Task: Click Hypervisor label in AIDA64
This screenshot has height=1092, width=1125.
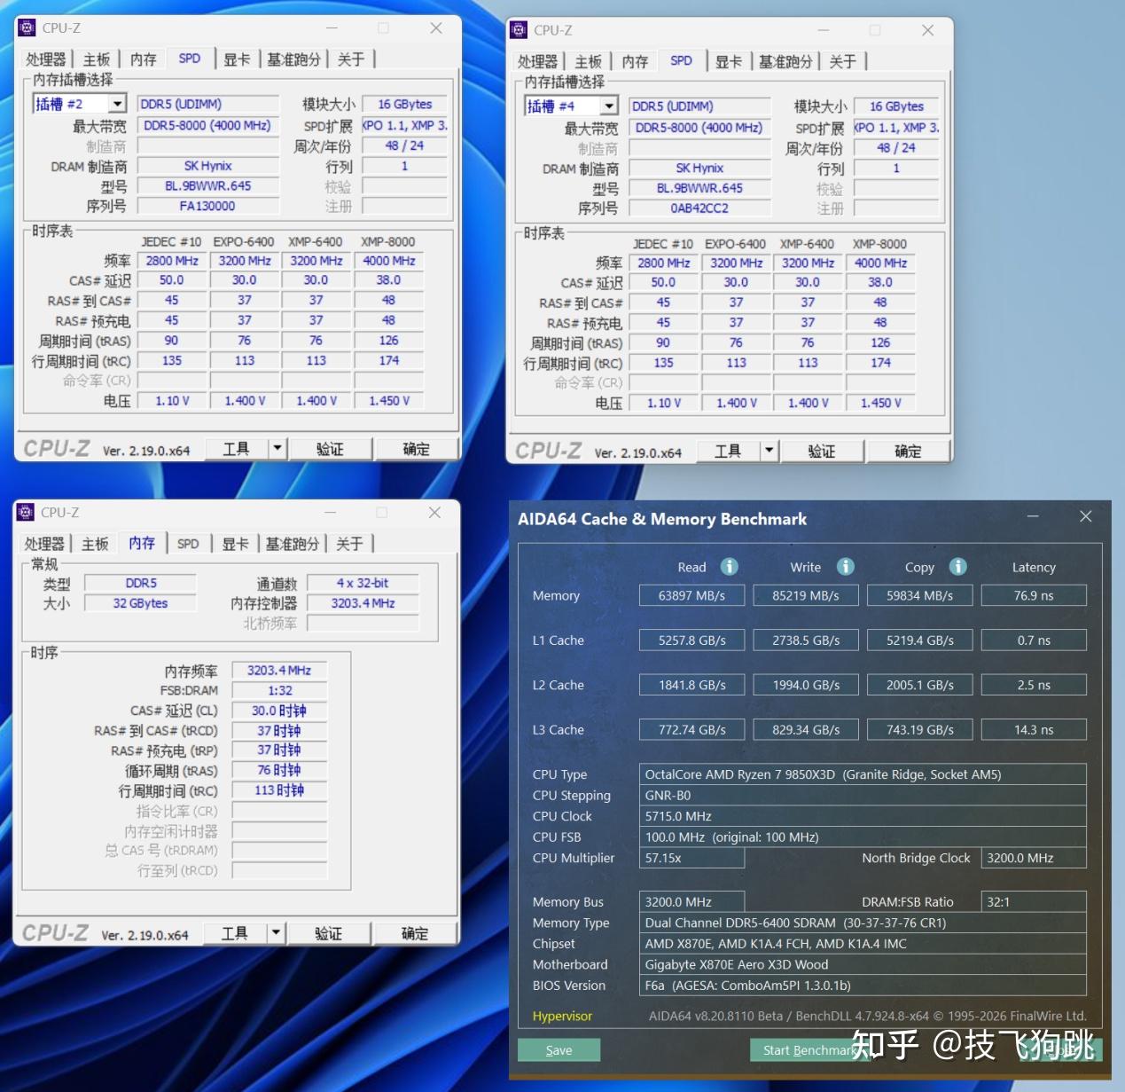Action: pos(562,1016)
